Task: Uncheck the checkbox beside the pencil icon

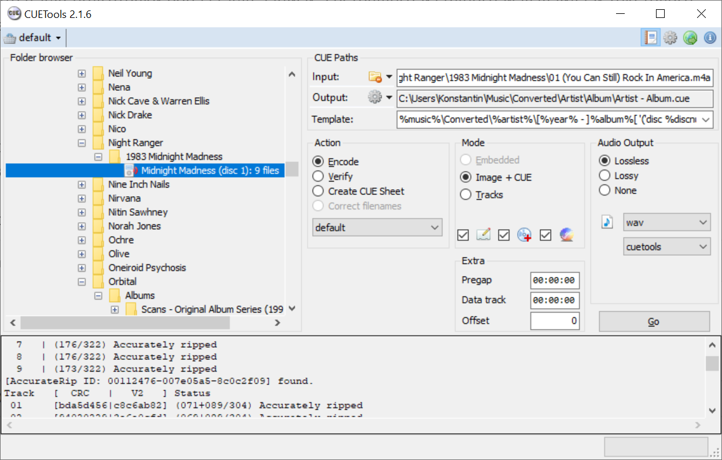Action: pyautogui.click(x=463, y=235)
